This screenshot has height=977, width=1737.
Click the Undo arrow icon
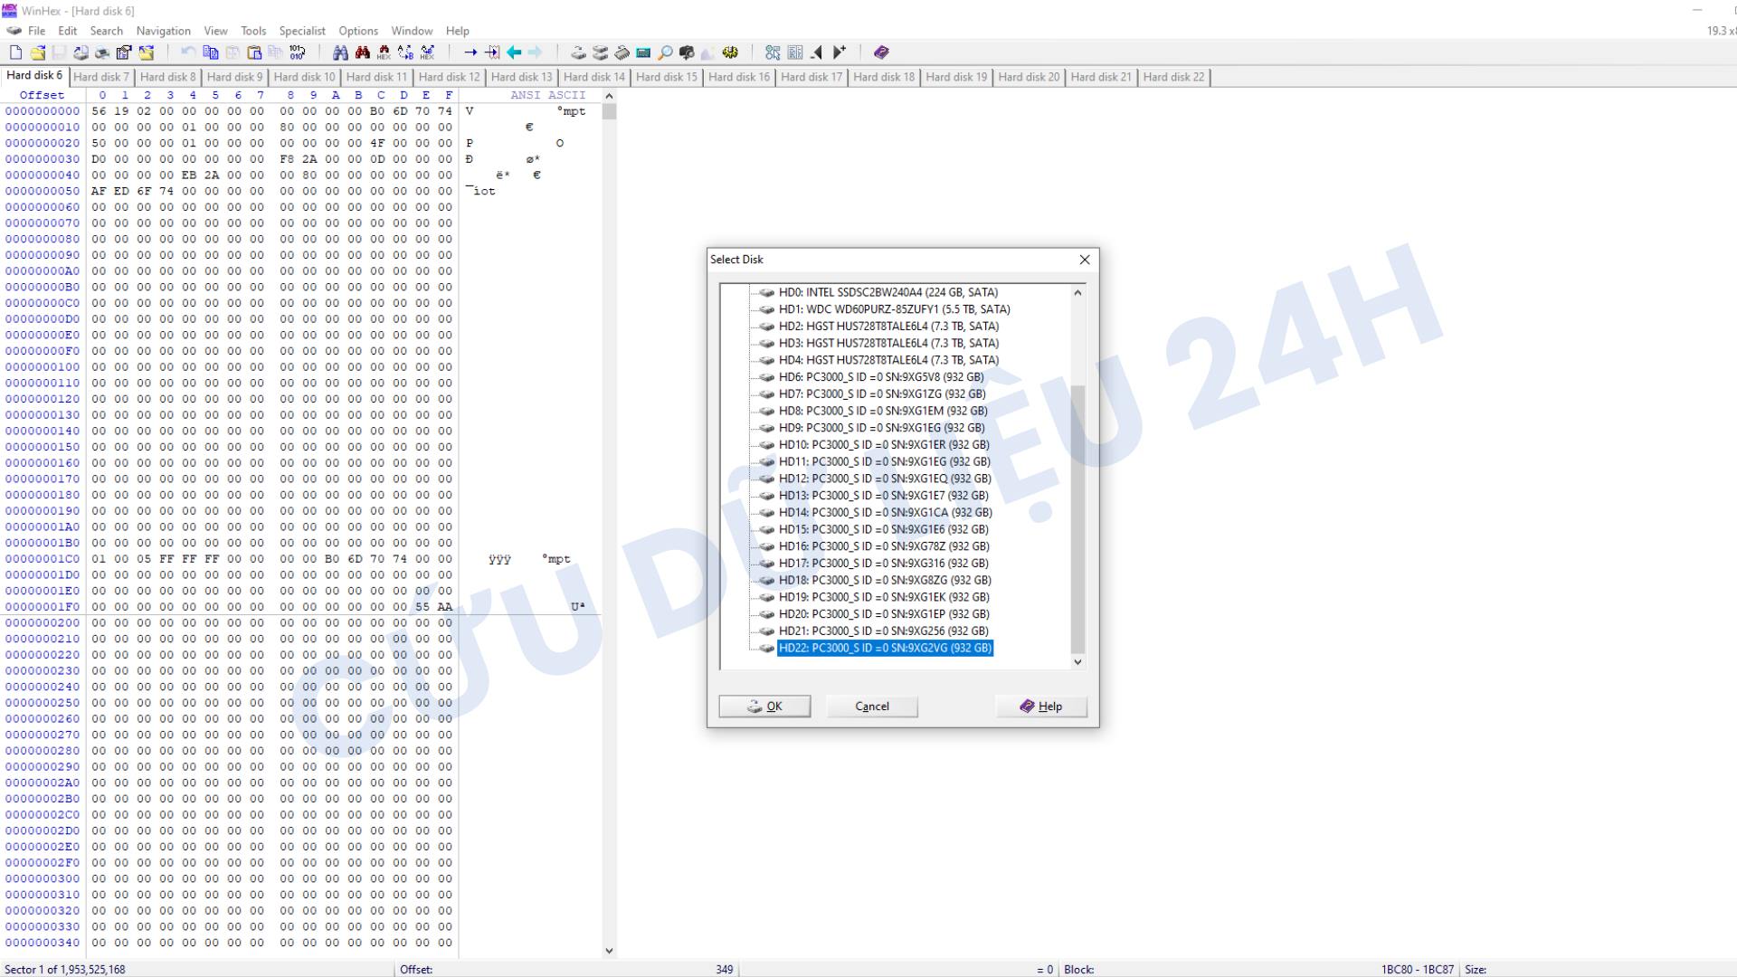[x=188, y=52]
